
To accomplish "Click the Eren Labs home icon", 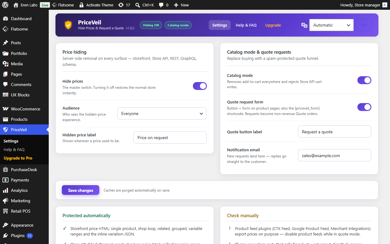I will (x=16, y=5).
